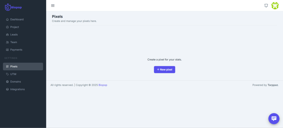Click the Domains globe icon
Viewport: 283px width, 128px height.
pos(7,82)
